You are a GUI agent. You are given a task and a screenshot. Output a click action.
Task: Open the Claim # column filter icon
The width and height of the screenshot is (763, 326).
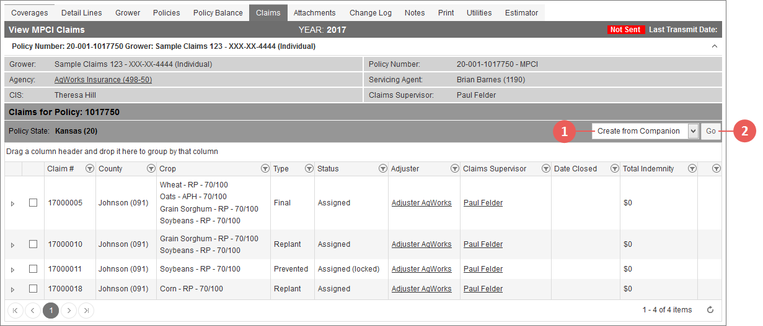[89, 169]
